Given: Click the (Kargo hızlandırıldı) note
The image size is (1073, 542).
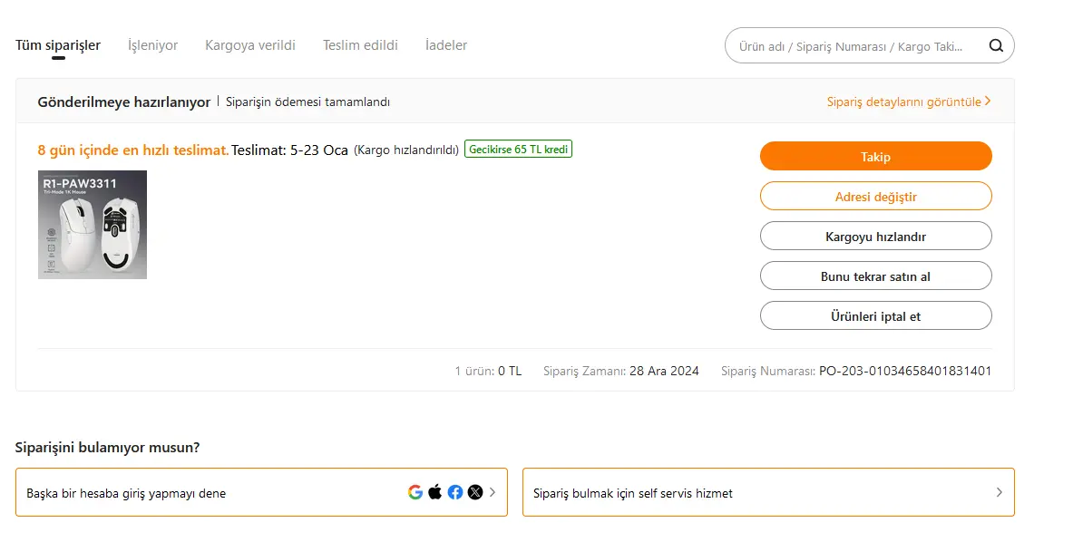Looking at the screenshot, I should coord(406,150).
